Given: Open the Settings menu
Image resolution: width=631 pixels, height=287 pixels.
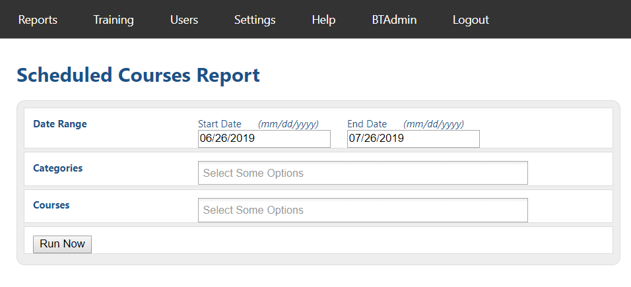Looking at the screenshot, I should [x=255, y=20].
